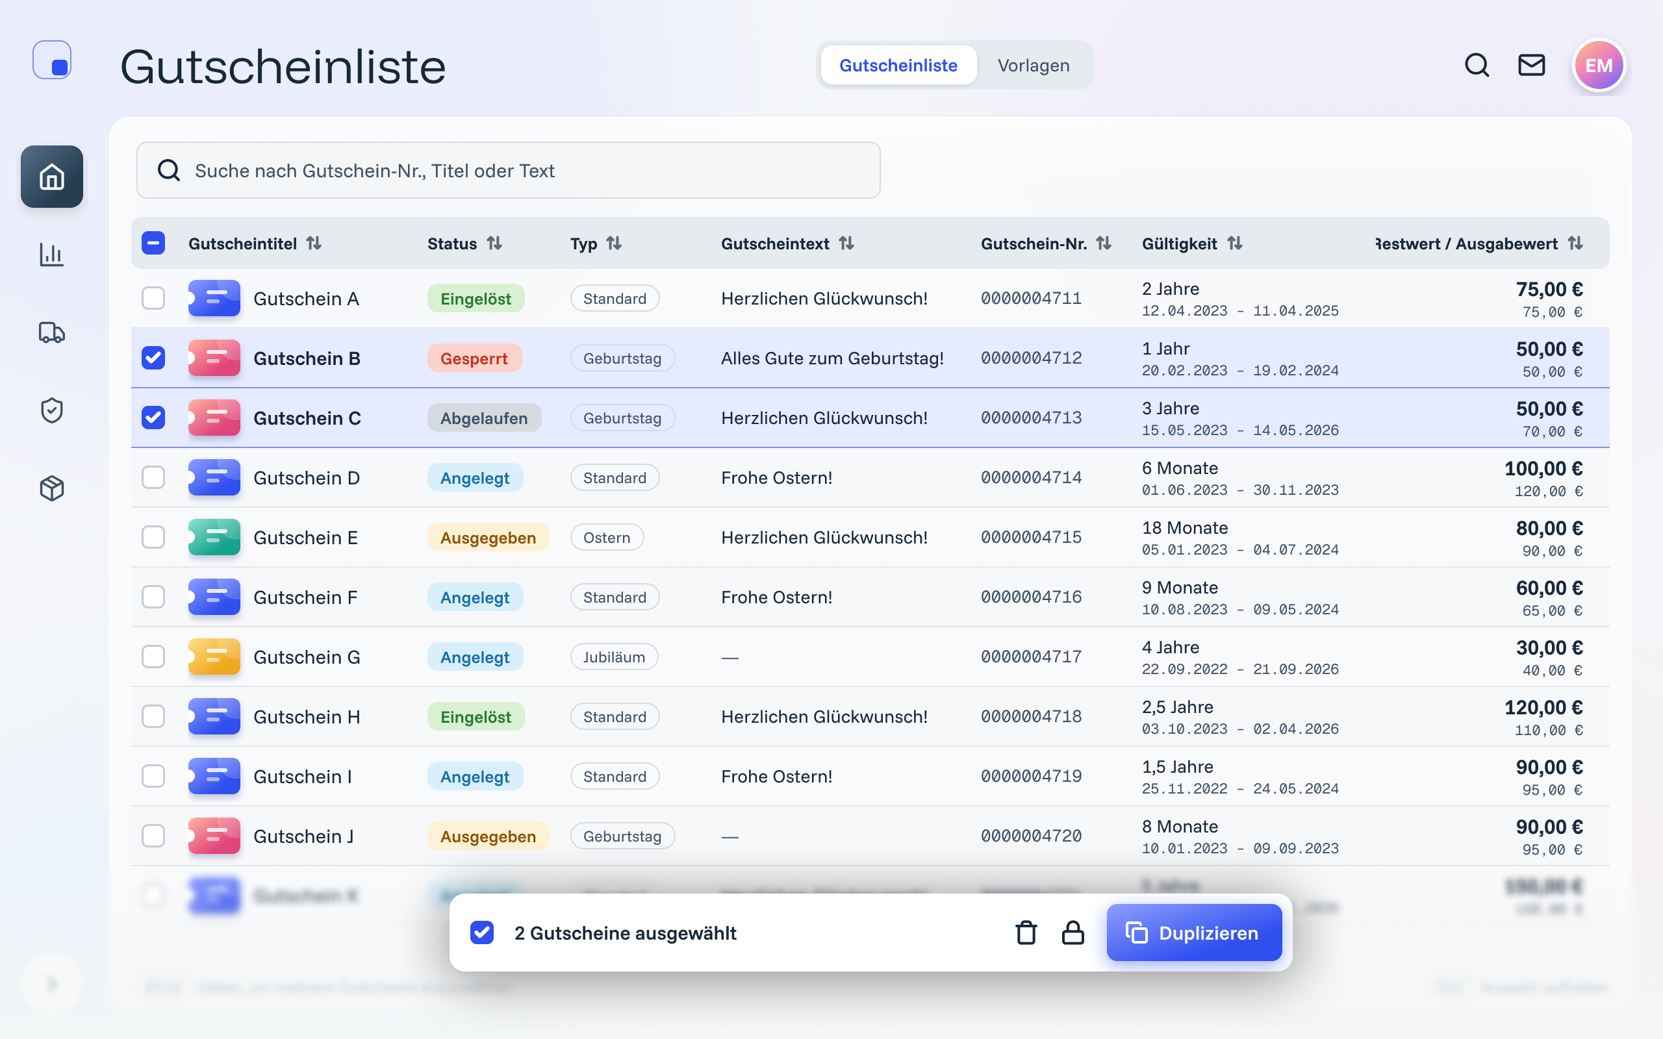The image size is (1663, 1039).
Task: Uncheck the box for Gutschein B
Action: (153, 358)
